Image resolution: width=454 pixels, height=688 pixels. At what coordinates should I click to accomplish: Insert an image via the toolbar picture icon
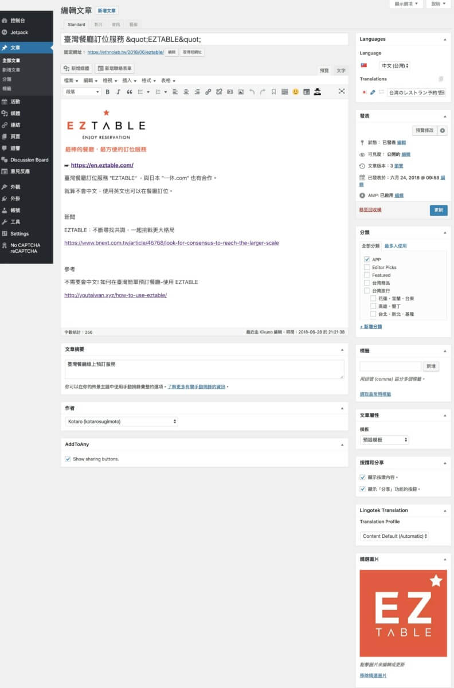pos(241,92)
